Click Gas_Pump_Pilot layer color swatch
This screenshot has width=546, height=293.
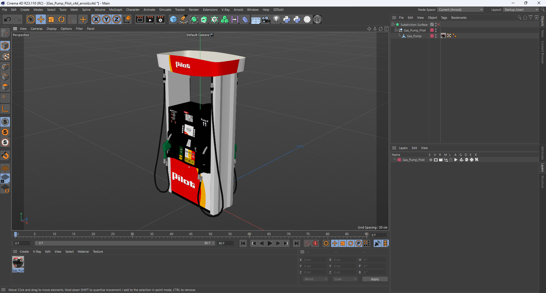click(399, 160)
